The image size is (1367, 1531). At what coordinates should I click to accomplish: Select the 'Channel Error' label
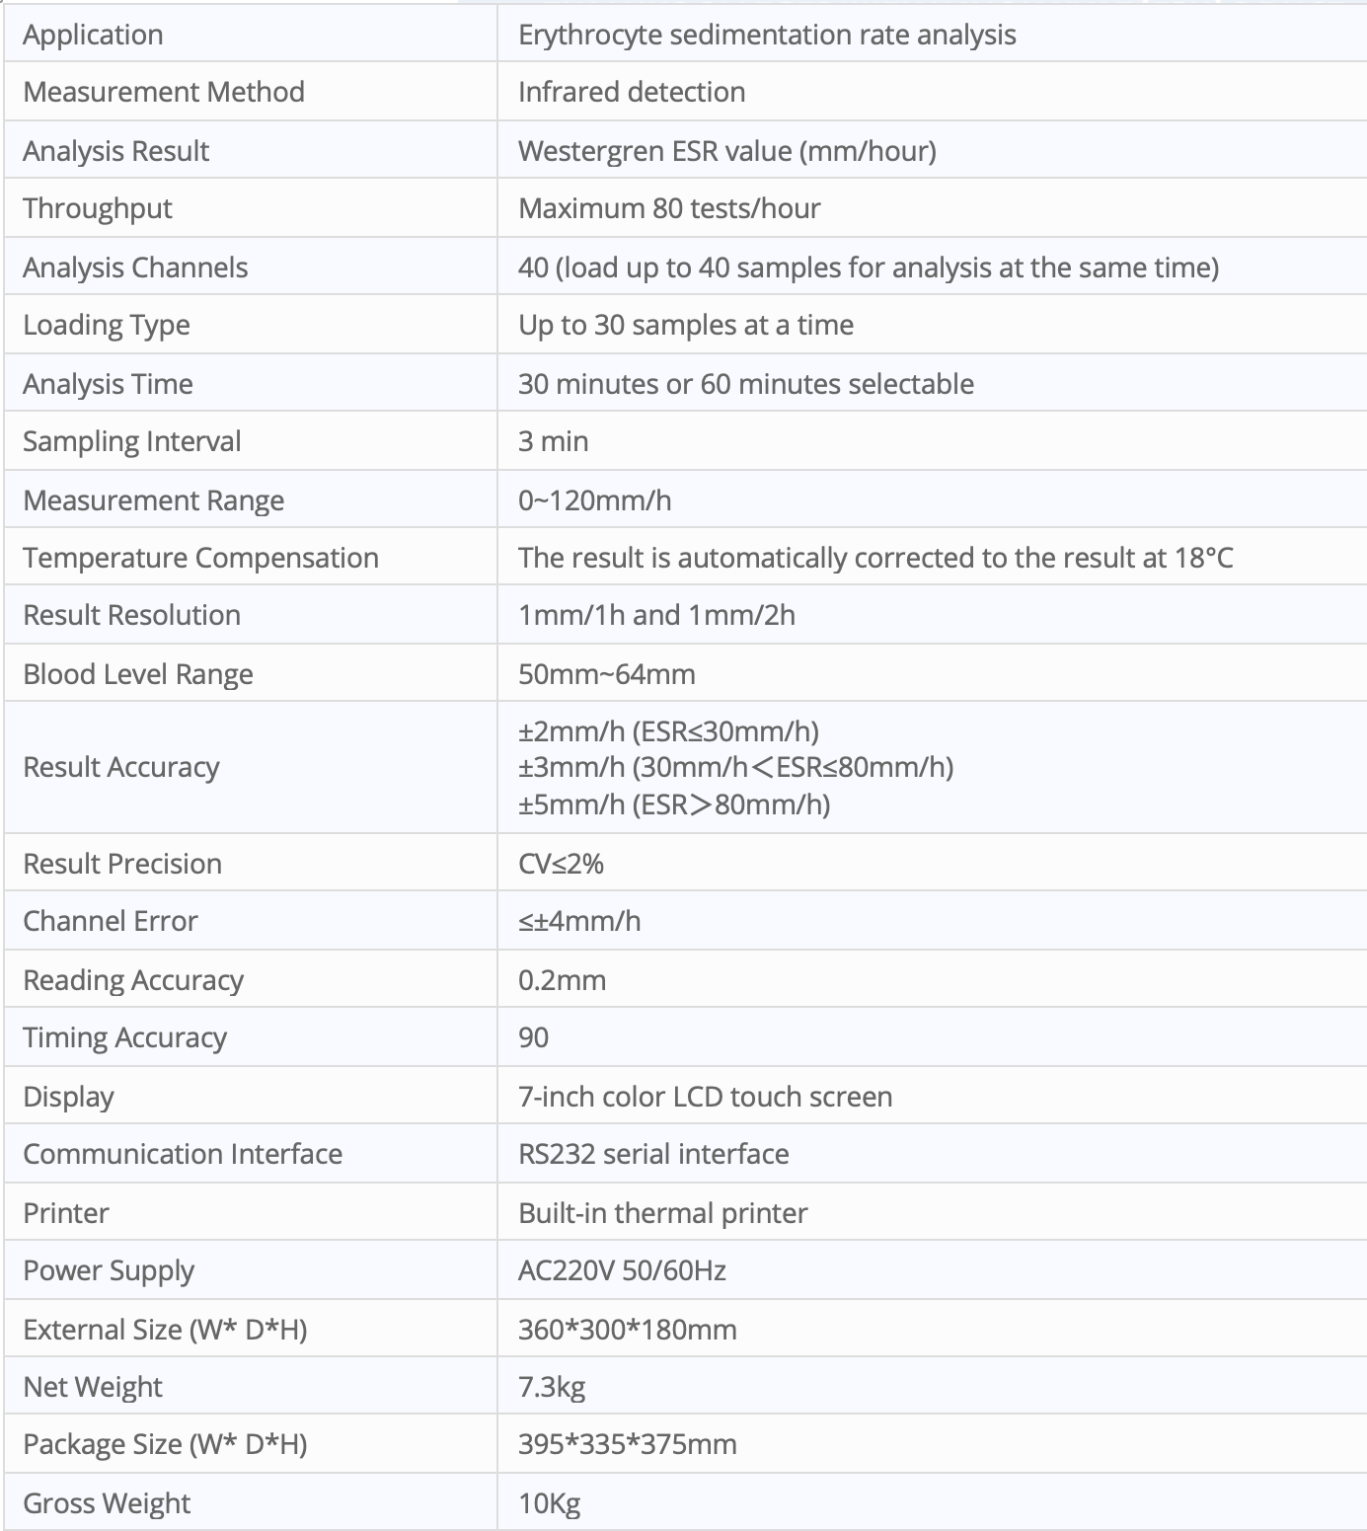coord(111,921)
